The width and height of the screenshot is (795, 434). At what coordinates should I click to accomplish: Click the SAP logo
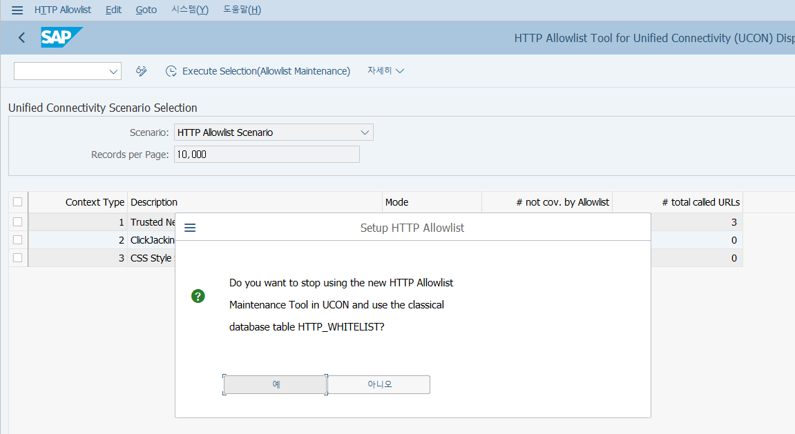pos(61,37)
